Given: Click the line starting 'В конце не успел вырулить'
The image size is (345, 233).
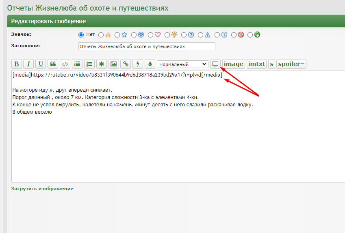Looking at the screenshot, I should tap(132, 105).
